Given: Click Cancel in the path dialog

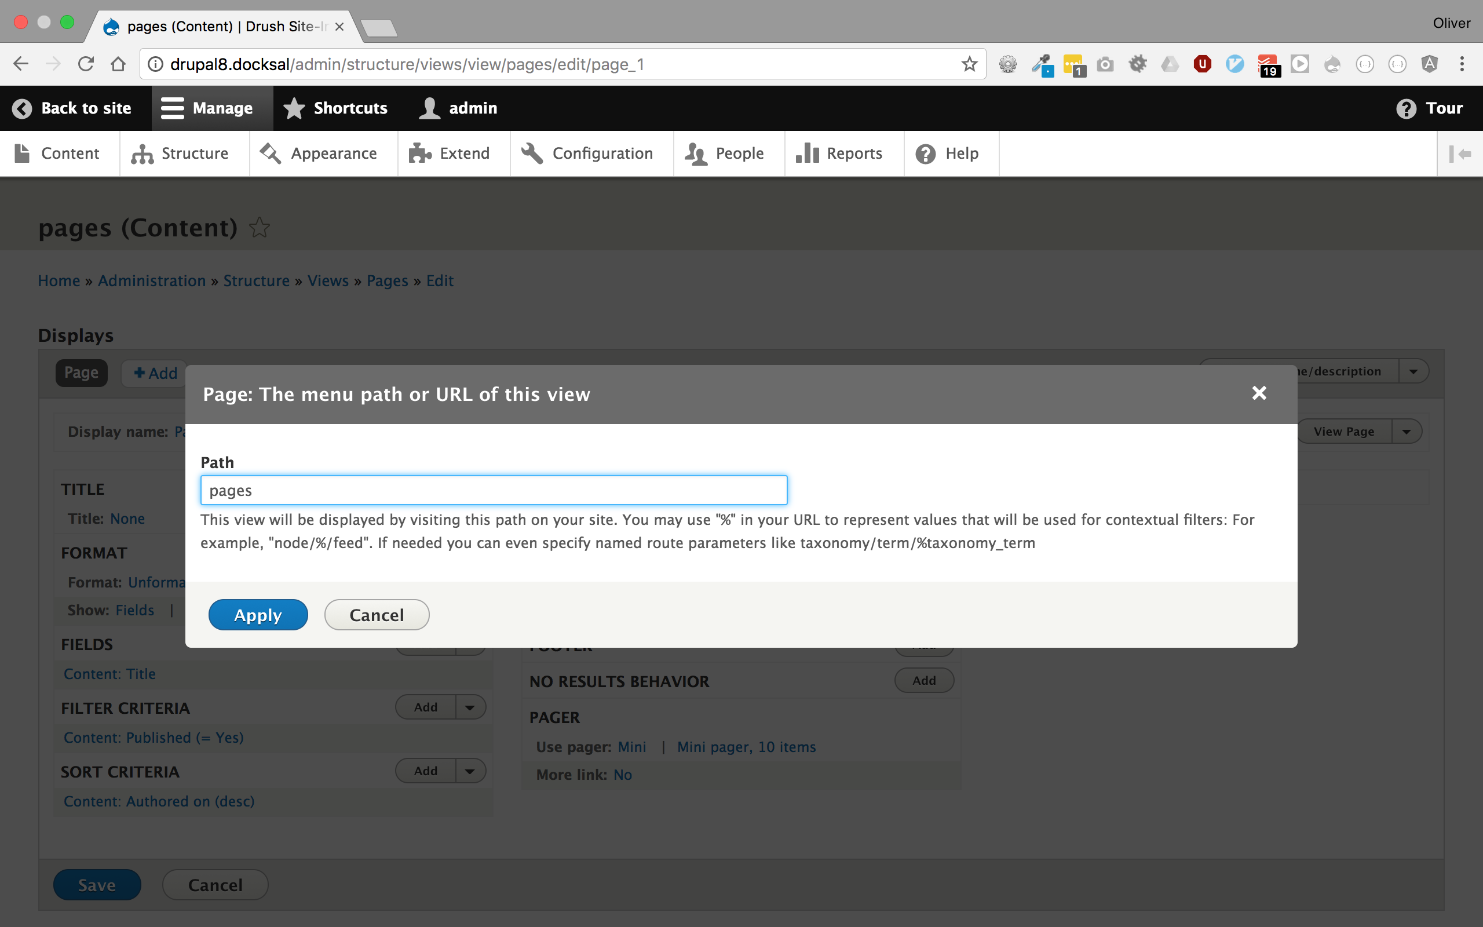Looking at the screenshot, I should [x=377, y=615].
